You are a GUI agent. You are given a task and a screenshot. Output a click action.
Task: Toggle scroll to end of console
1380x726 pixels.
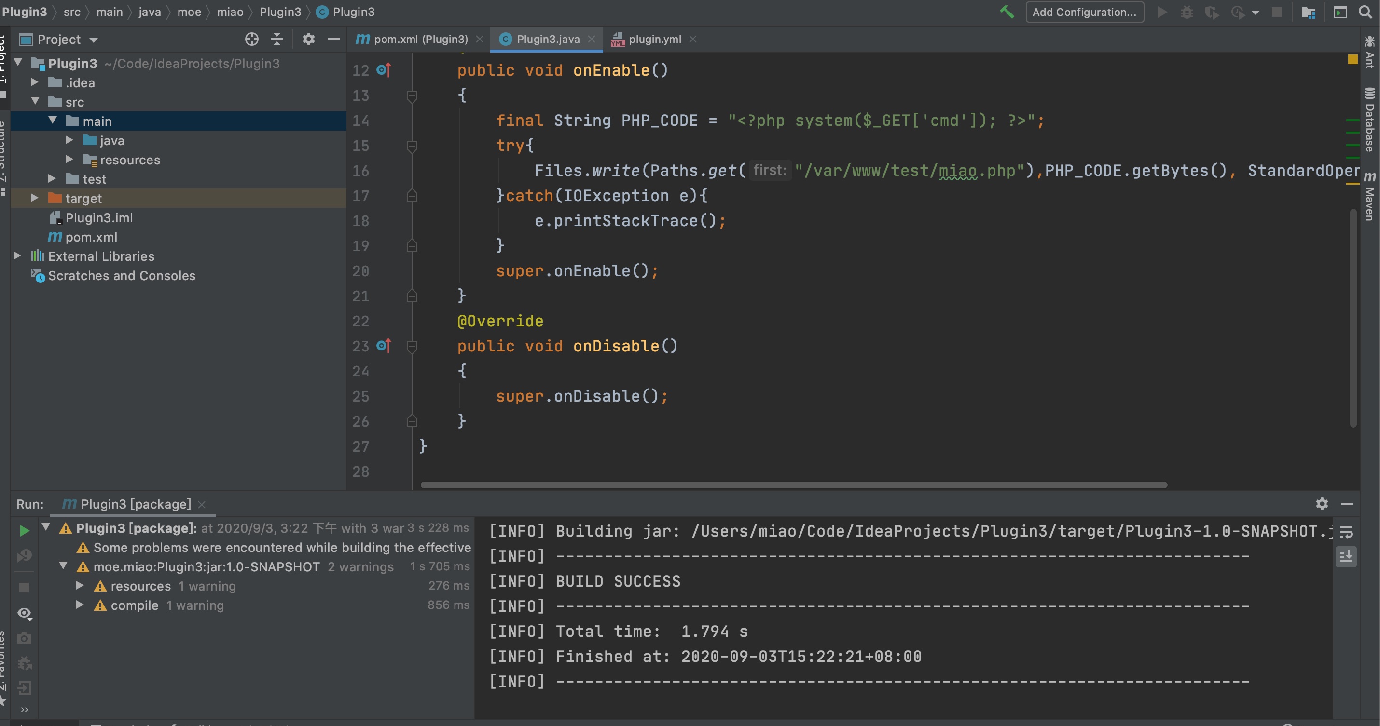pyautogui.click(x=1346, y=557)
